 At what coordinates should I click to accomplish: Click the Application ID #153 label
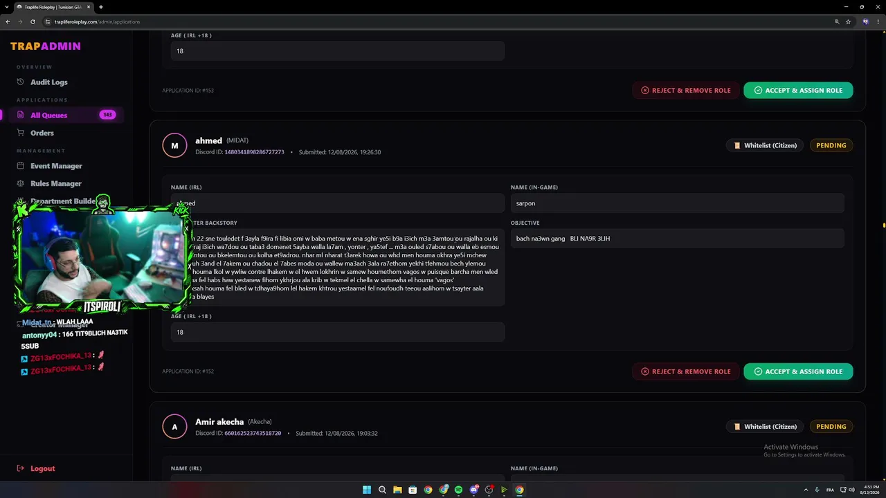coord(188,91)
